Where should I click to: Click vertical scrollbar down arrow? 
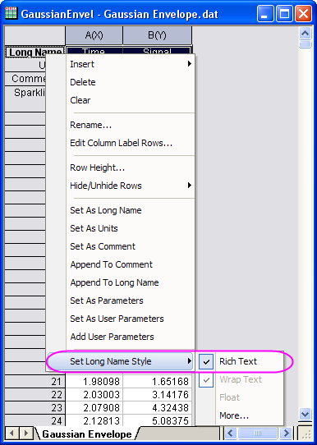(x=305, y=414)
